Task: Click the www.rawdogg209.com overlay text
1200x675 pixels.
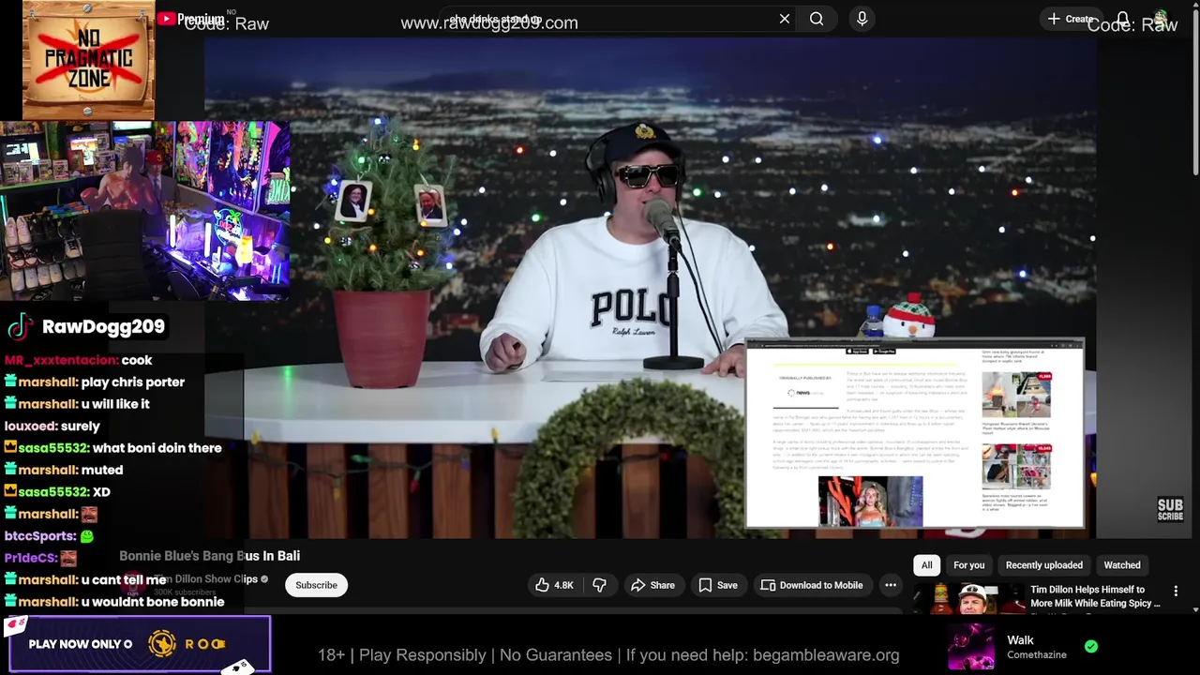Action: pos(489,23)
